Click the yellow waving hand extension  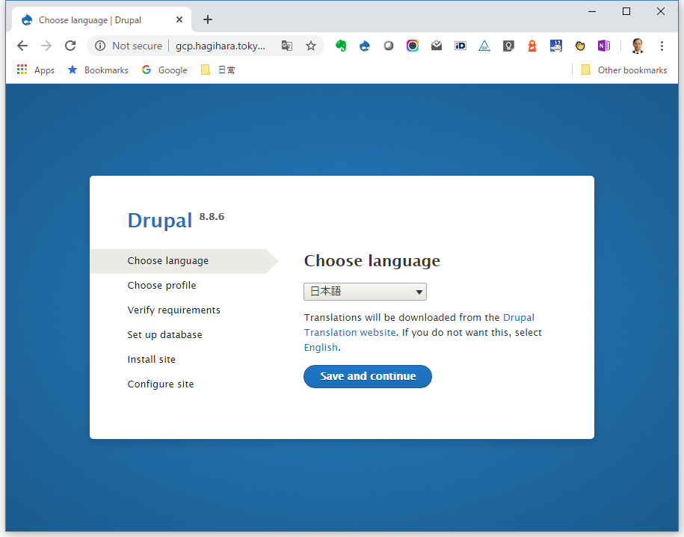(580, 46)
